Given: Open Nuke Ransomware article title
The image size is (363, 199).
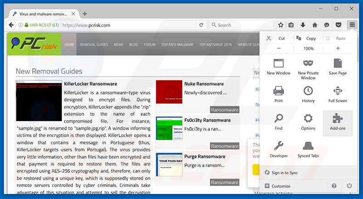Looking at the screenshot, I should pos(204,84).
